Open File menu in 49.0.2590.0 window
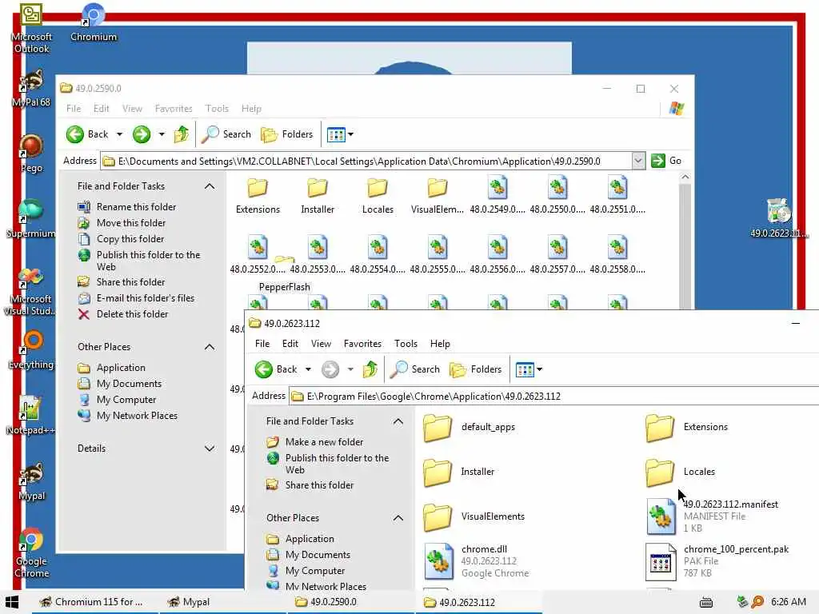Viewport: 819px width, 614px height. (x=74, y=109)
